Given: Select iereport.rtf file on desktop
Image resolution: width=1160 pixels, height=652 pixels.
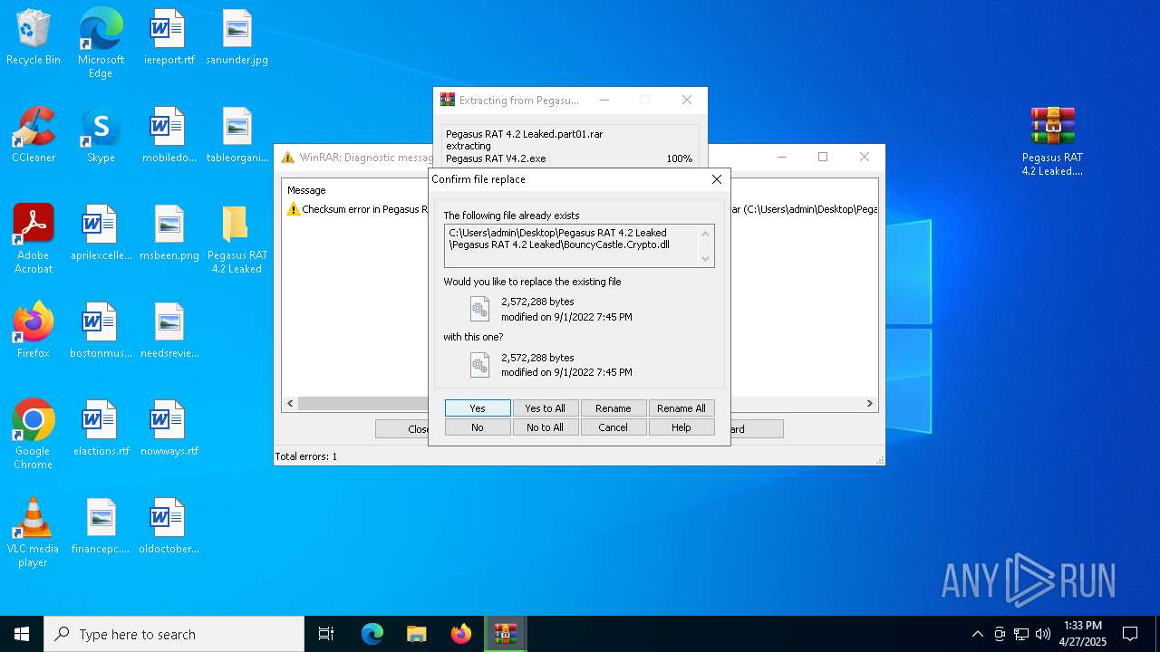Looking at the screenshot, I should coord(169,37).
